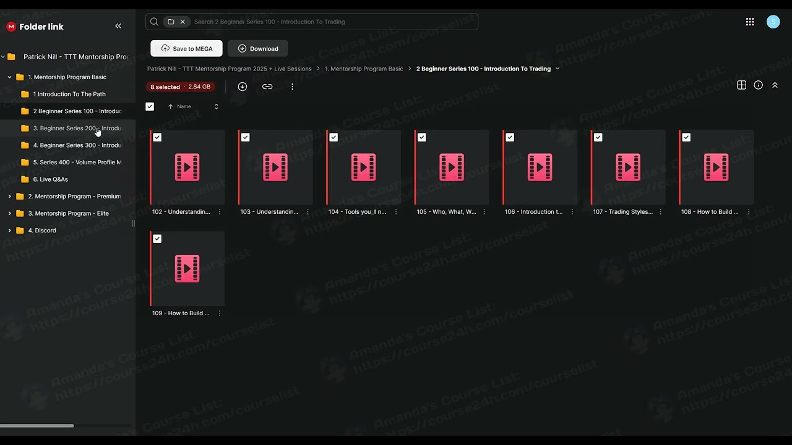
Task: Open the 104 - Tools you'll need thumbnail
Action: click(x=364, y=167)
